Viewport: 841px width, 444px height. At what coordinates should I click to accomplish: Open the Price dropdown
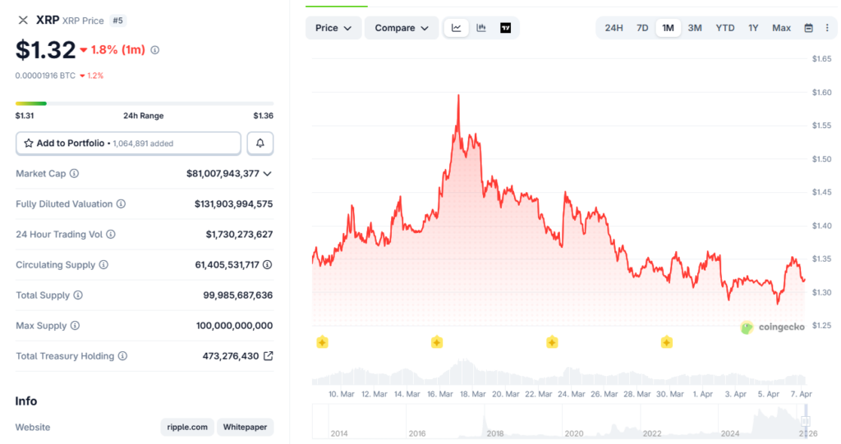pyautogui.click(x=333, y=28)
